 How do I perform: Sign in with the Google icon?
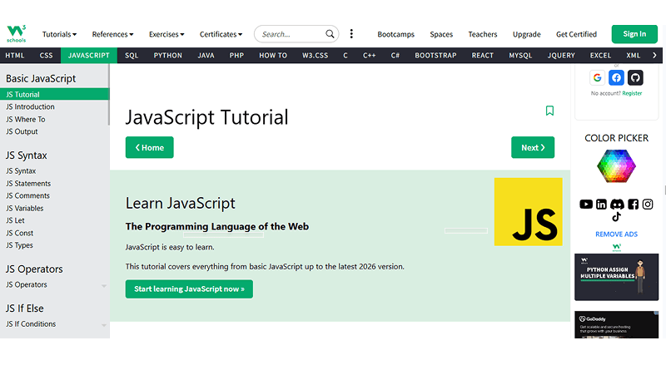tap(597, 77)
